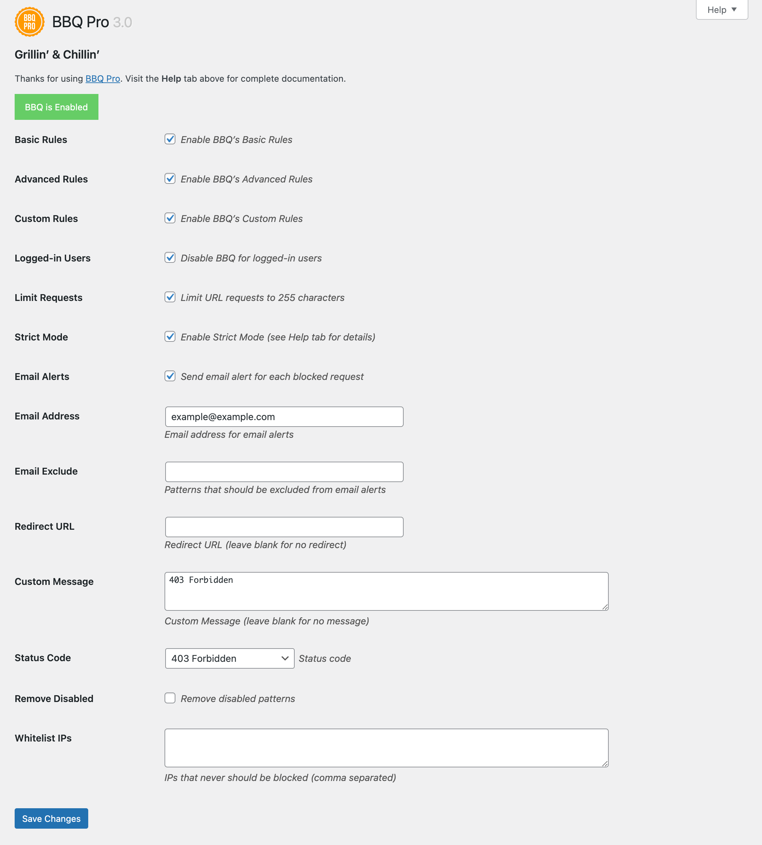The image size is (762, 845).
Task: Toggle Enable BBQ's Advanced Rules checkbox
Action: (x=170, y=179)
